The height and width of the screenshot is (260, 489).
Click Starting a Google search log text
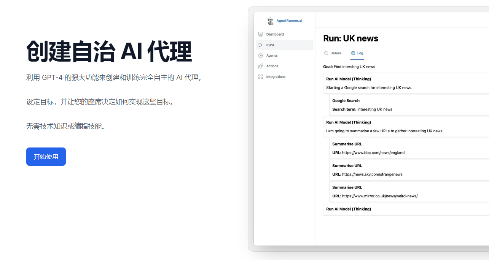click(369, 88)
